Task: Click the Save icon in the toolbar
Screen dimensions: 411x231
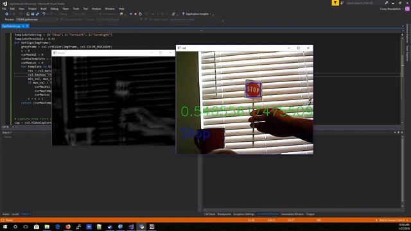Action: coord(33,14)
